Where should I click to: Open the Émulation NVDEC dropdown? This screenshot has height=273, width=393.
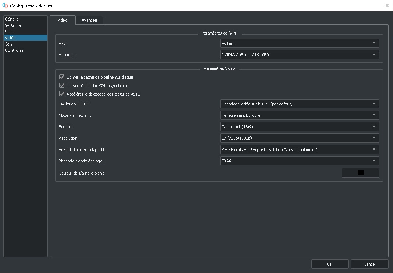coord(299,104)
